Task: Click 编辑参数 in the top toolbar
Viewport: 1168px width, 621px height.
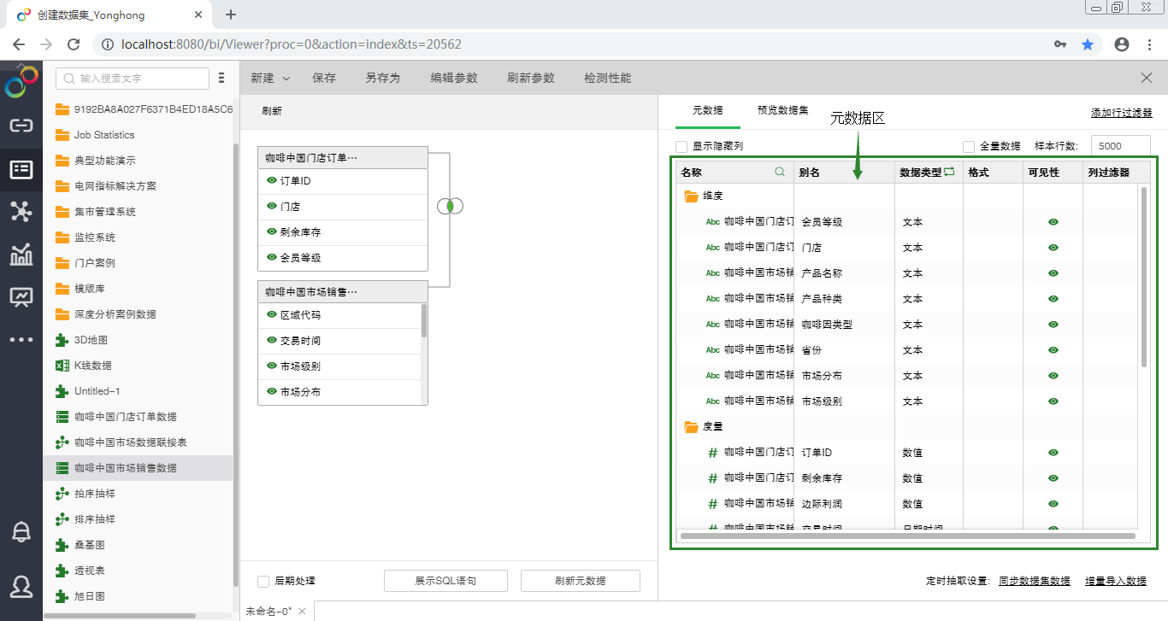Action: [x=454, y=78]
